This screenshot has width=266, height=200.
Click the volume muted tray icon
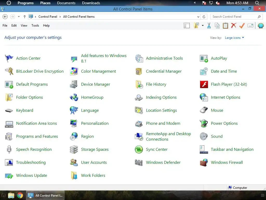point(218,3)
